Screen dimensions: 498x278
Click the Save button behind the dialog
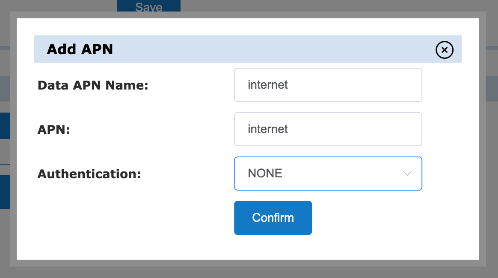[x=149, y=6]
